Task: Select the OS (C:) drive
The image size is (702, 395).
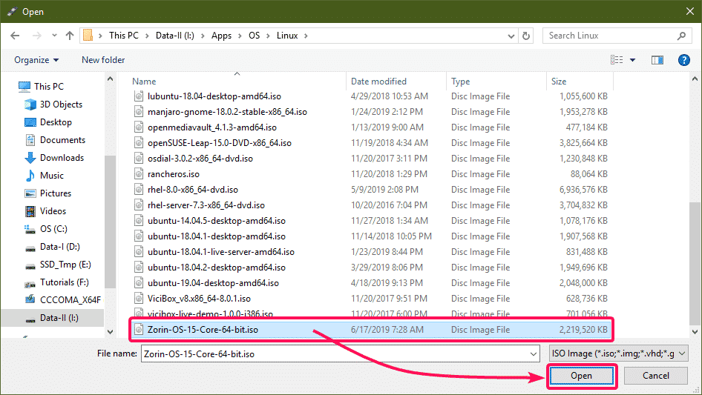Action: pyautogui.click(x=53, y=229)
